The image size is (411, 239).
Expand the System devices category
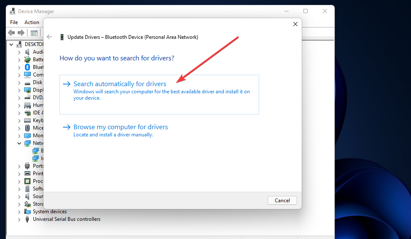19,212
